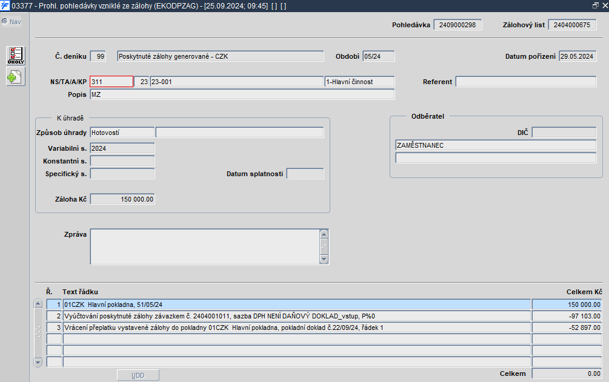Open the Úkoly task list icon
Image resolution: width=609 pixels, height=382 pixels.
point(16,56)
